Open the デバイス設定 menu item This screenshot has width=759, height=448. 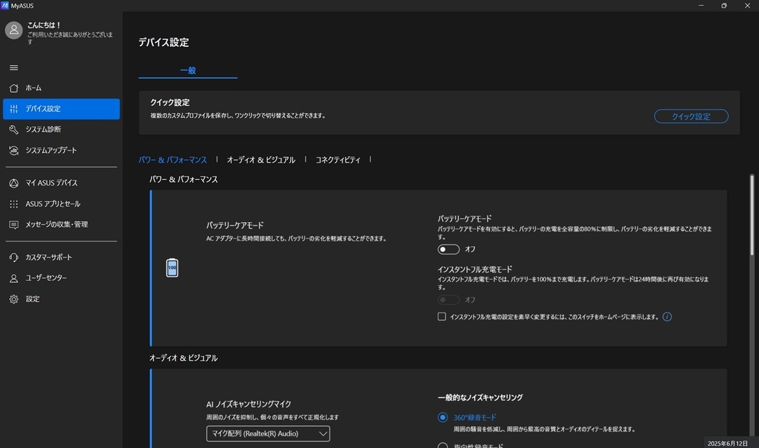tap(61, 109)
